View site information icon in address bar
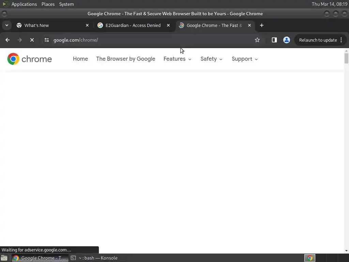 click(46, 40)
